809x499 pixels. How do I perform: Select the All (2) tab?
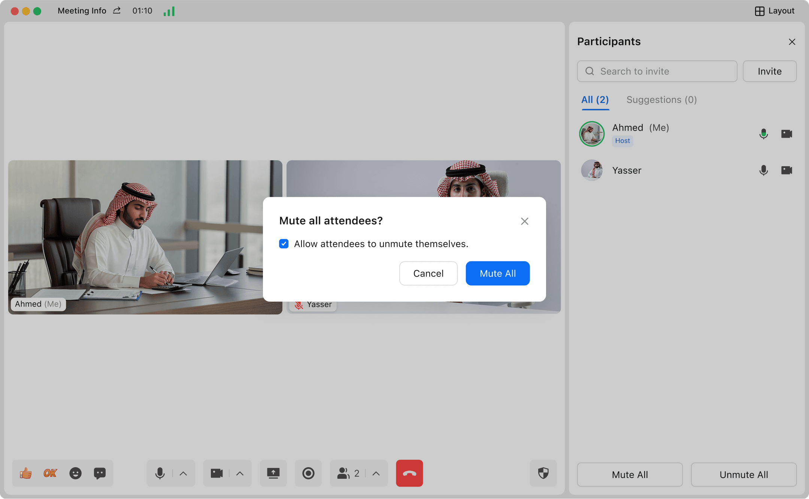(x=595, y=100)
